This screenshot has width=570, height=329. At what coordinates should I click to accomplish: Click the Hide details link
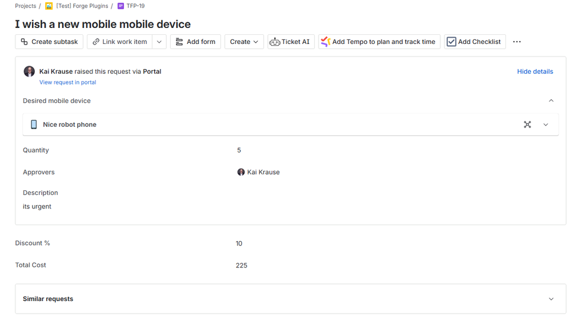coord(535,71)
